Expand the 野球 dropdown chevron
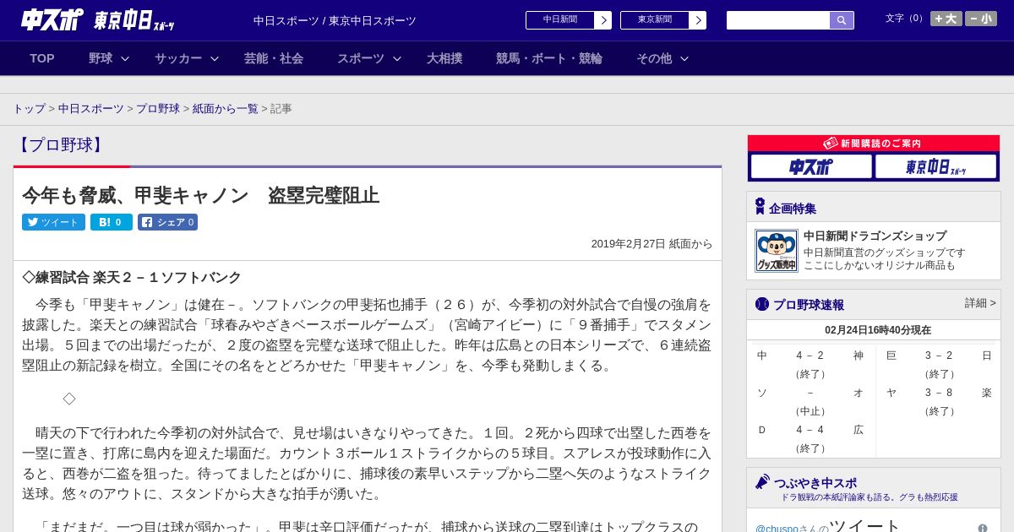This screenshot has width=1014, height=532. pyautogui.click(x=125, y=58)
